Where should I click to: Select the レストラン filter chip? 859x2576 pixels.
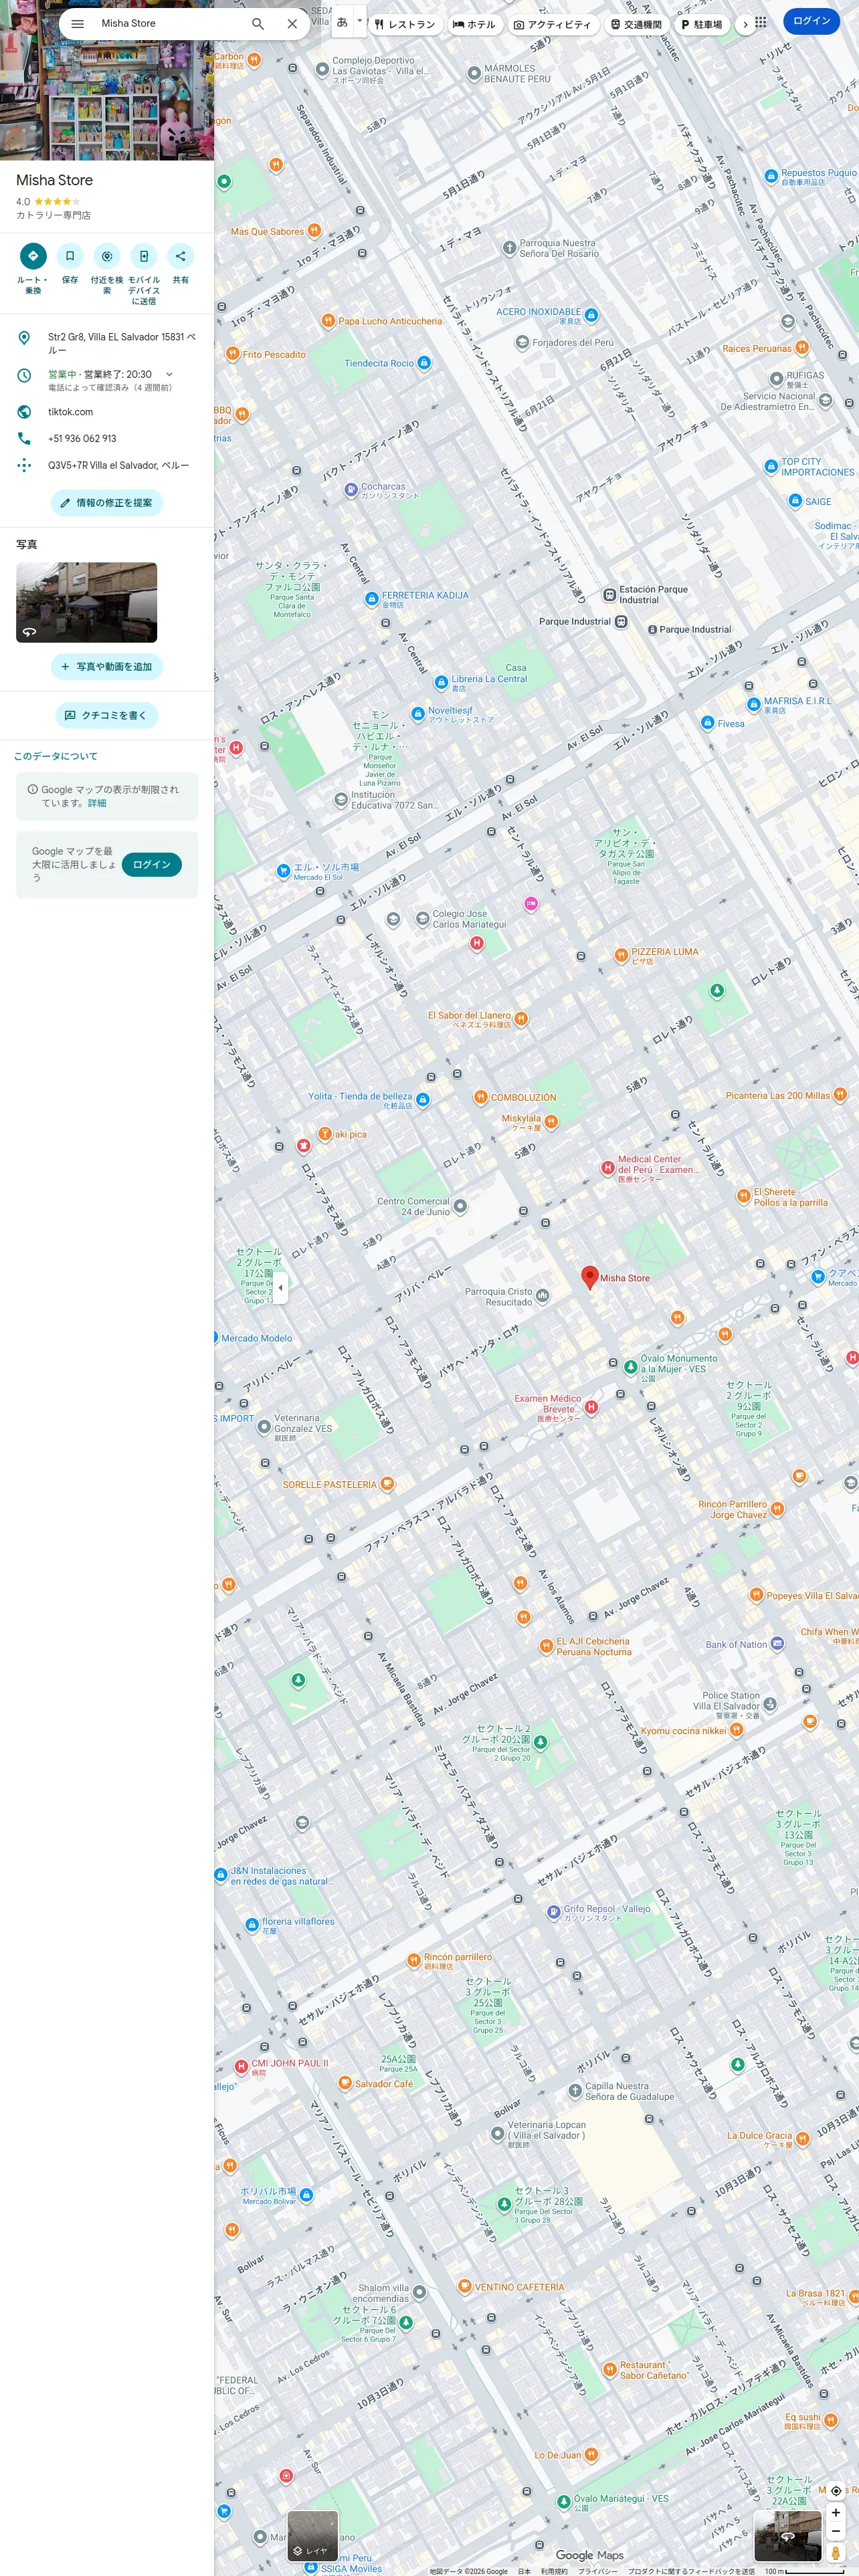click(x=405, y=24)
